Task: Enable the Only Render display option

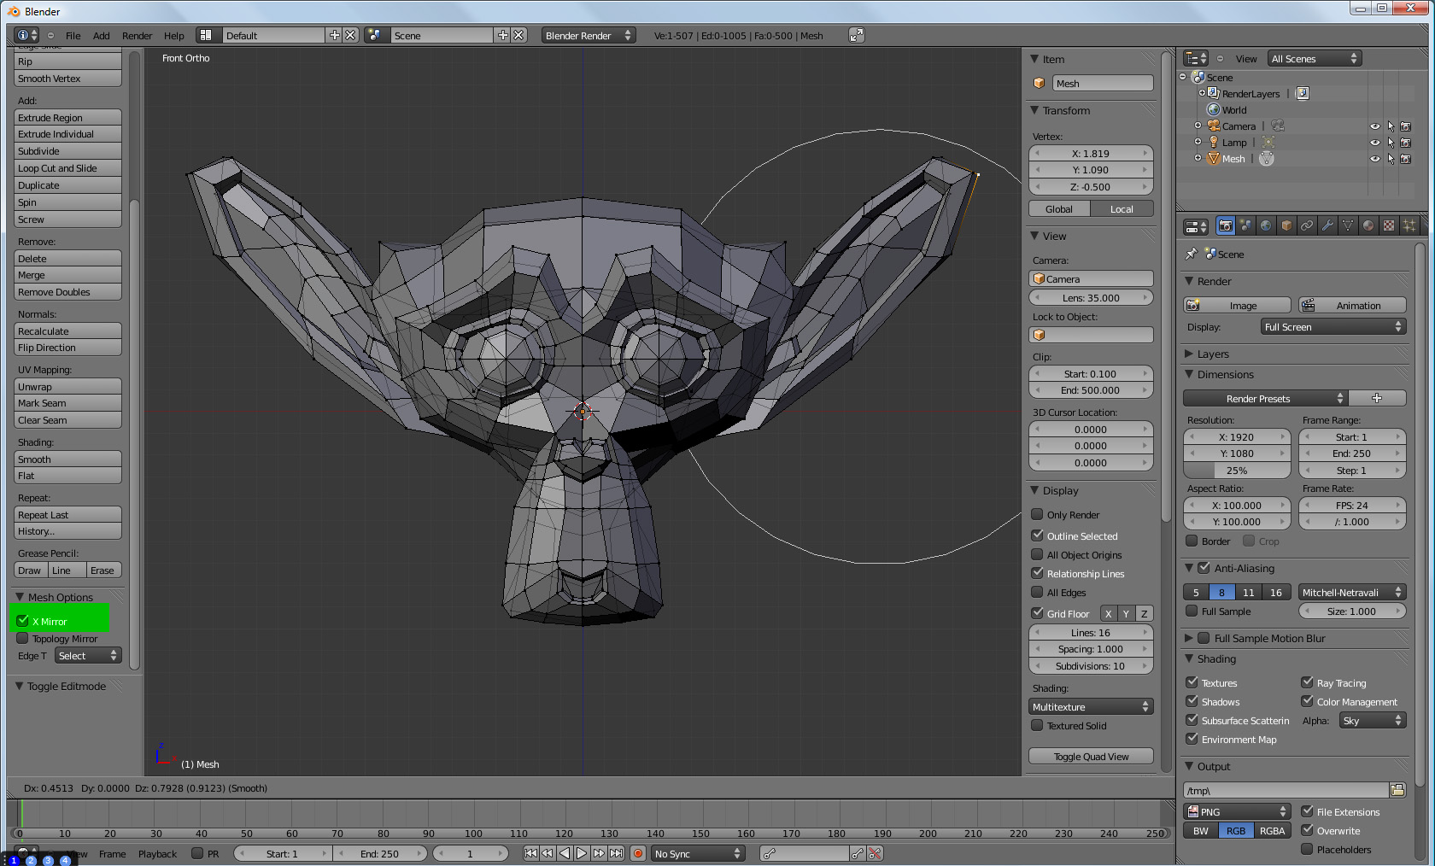Action: point(1037,514)
